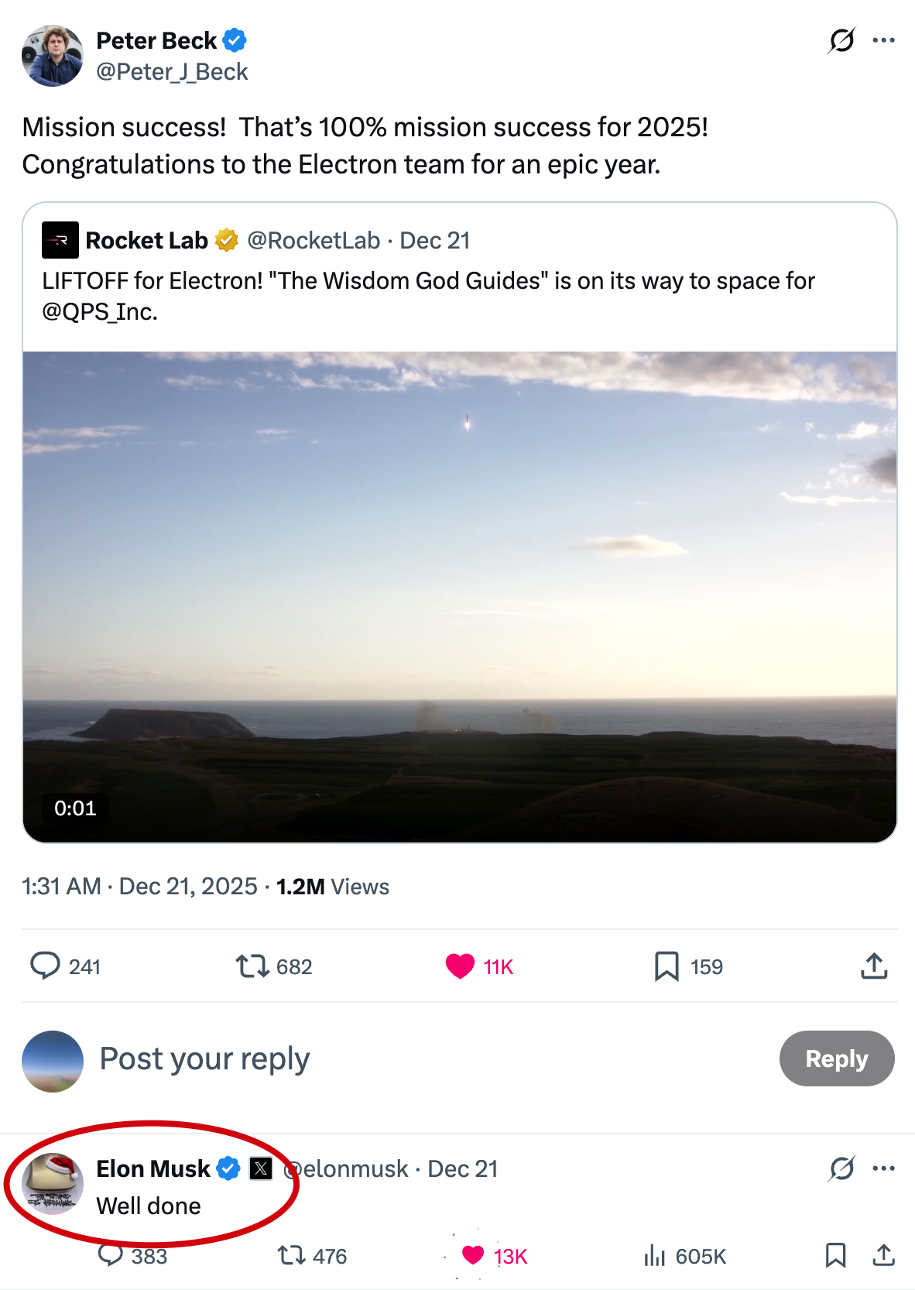Screen dimensions: 915x1290
Task: Click the X affiliation badge beside Elon Musk
Action: point(261,1168)
